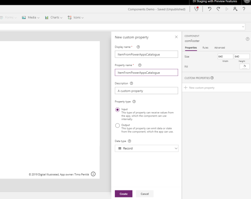Screen dimensions: 251x199
Task: Select the Output property type radio button
Action: pyautogui.click(x=118, y=126)
